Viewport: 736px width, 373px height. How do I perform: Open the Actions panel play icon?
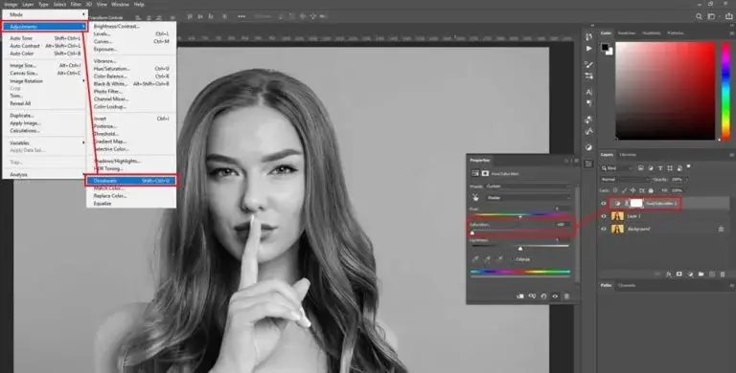click(x=589, y=48)
